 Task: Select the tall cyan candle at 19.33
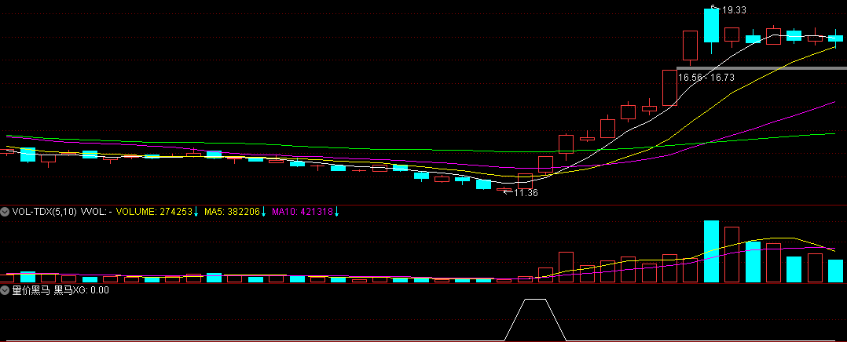pyautogui.click(x=711, y=25)
